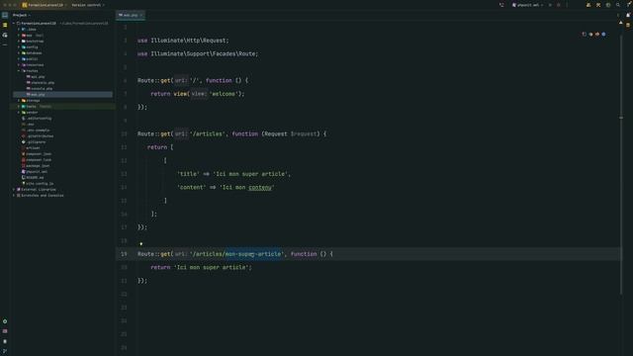Click the '/articles' URI string on line 10
Image resolution: width=633 pixels, height=356 pixels.
(207, 133)
